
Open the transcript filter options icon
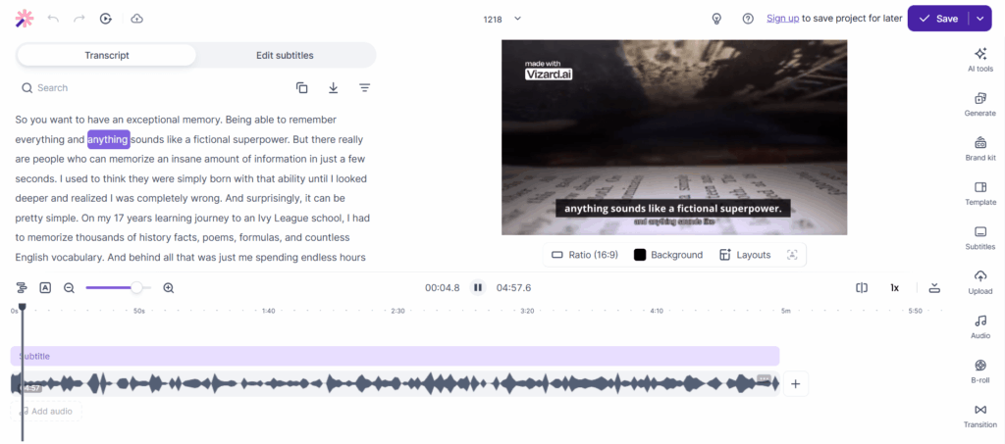click(365, 87)
